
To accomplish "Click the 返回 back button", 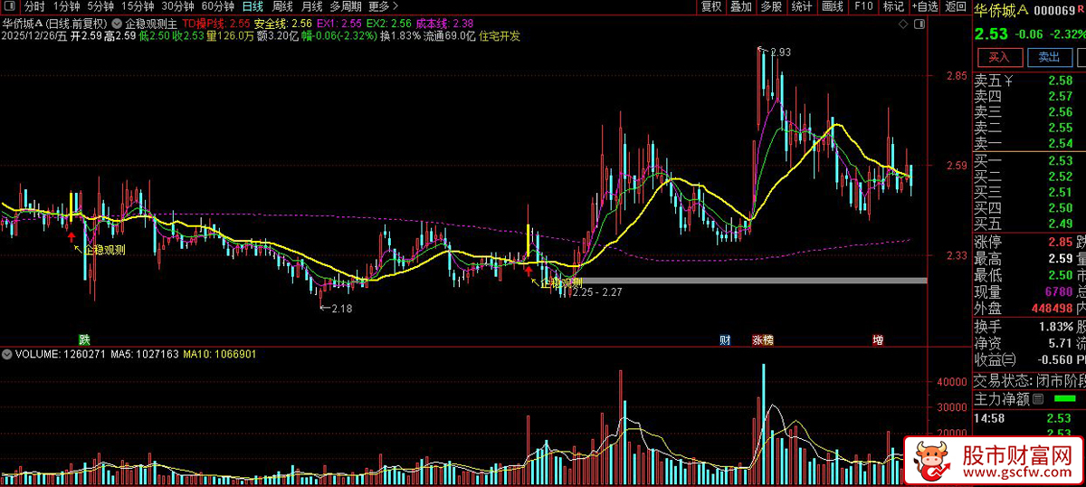I will 955,6.
